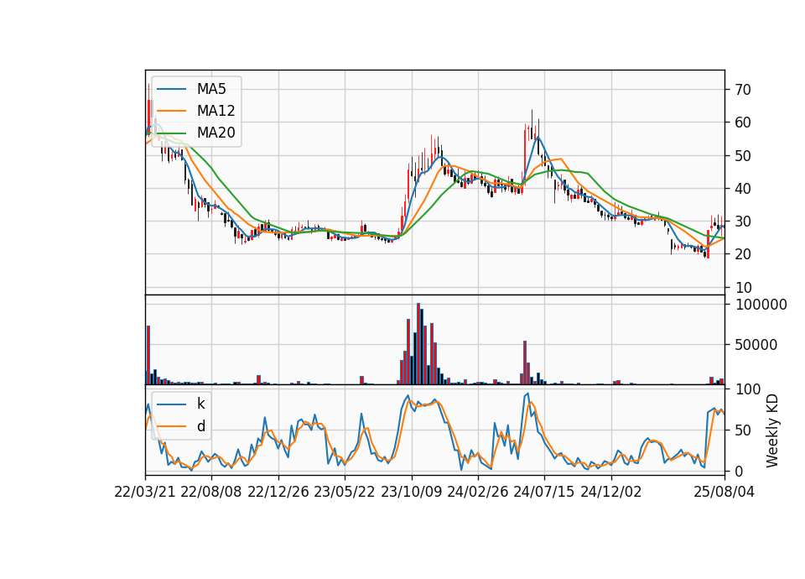Image resolution: width=805 pixels, height=579 pixels.
Task: Select the MA12 legend label
Action: coord(216,111)
